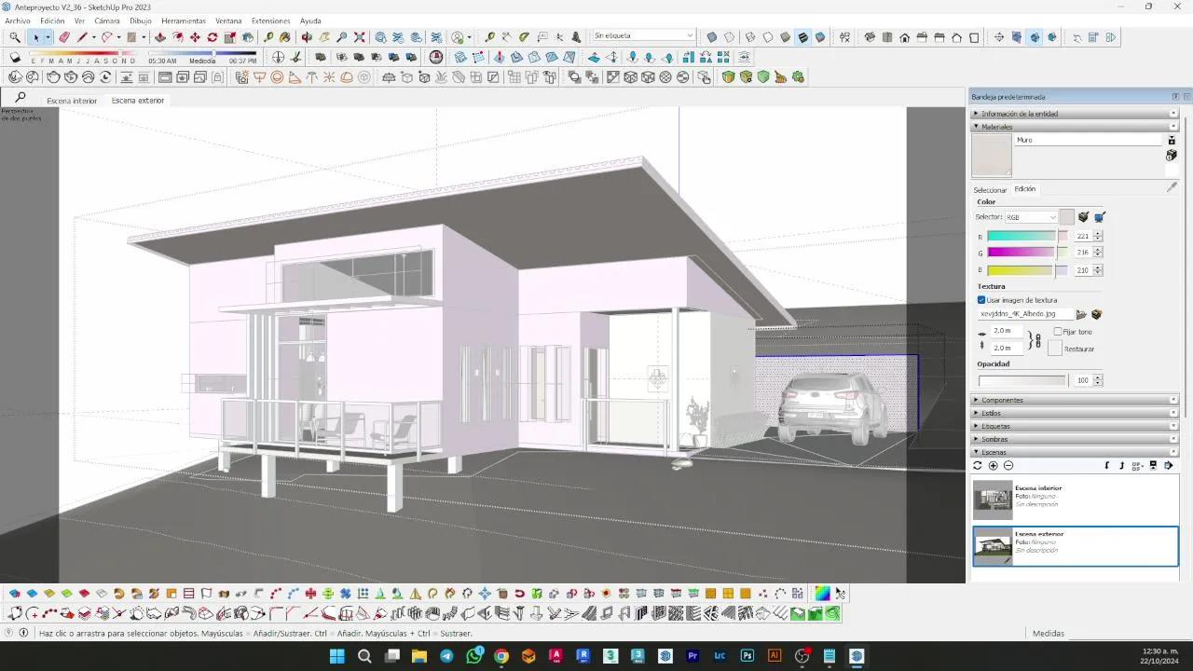Switch to the Seleccionar materials tab
The image size is (1193, 671).
coord(990,189)
